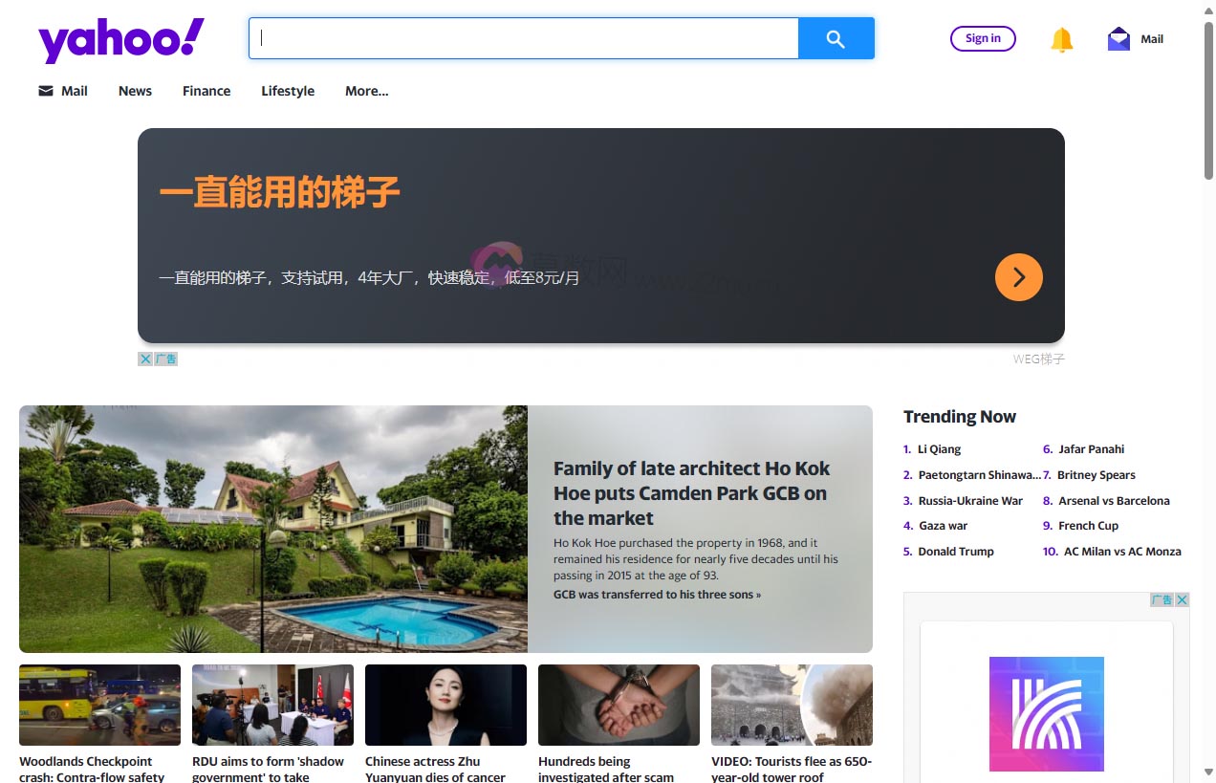Click trending topic Donald Trump
Screen dimensions: 1216x783
pos(956,551)
